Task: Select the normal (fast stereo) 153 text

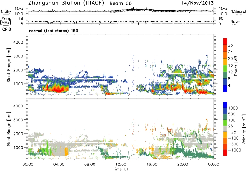Action: [x=53, y=31]
